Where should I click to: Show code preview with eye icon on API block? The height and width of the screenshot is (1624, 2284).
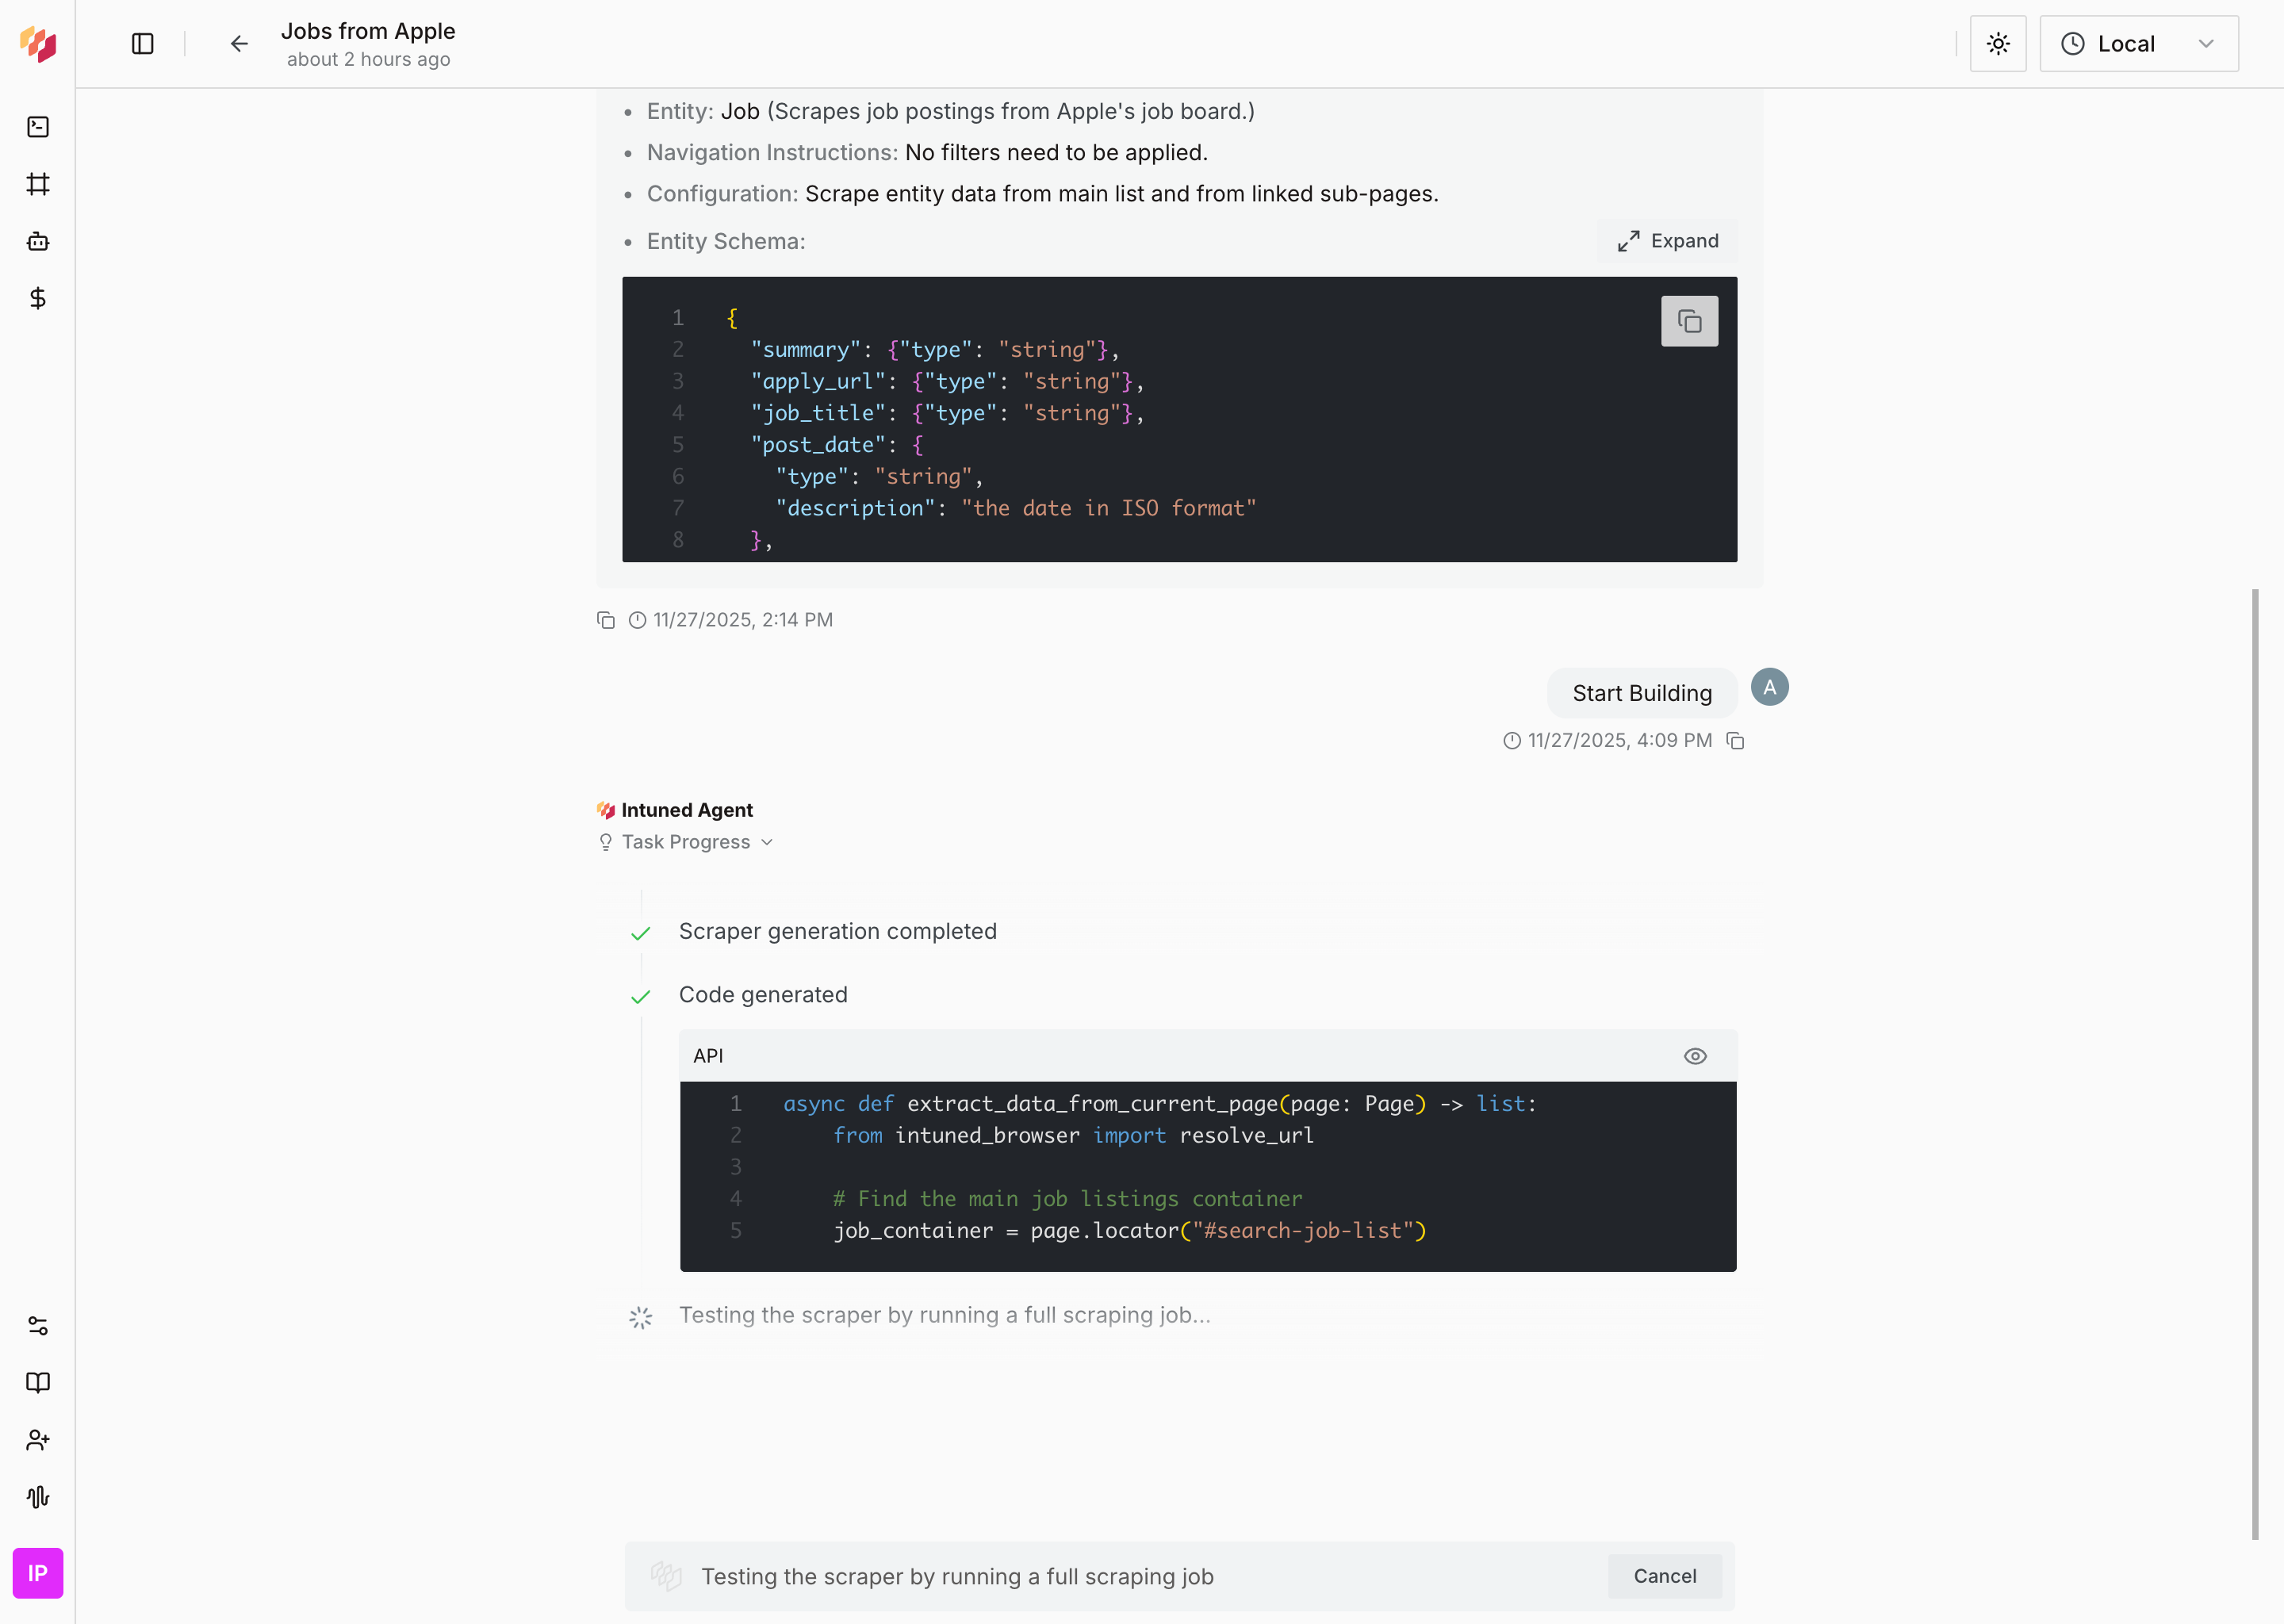(x=1694, y=1055)
